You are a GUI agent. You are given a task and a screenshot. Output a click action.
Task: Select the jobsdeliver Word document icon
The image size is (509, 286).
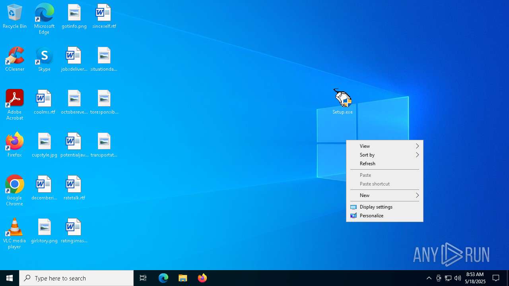[x=74, y=60]
